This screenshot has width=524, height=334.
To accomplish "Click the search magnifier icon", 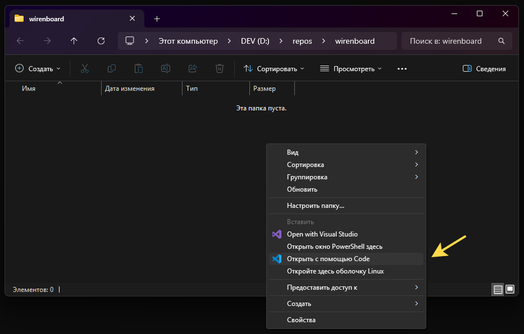I will coord(501,41).
